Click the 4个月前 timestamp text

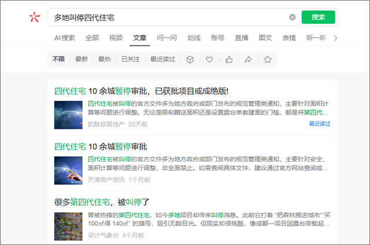click(x=133, y=235)
